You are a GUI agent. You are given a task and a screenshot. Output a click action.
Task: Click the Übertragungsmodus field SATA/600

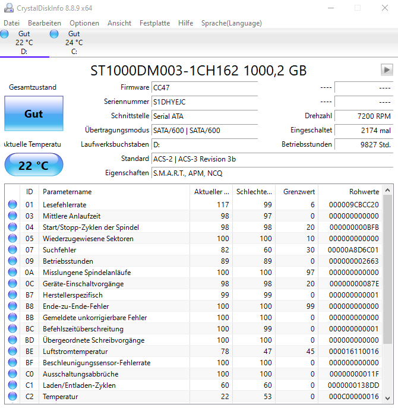[204, 131]
